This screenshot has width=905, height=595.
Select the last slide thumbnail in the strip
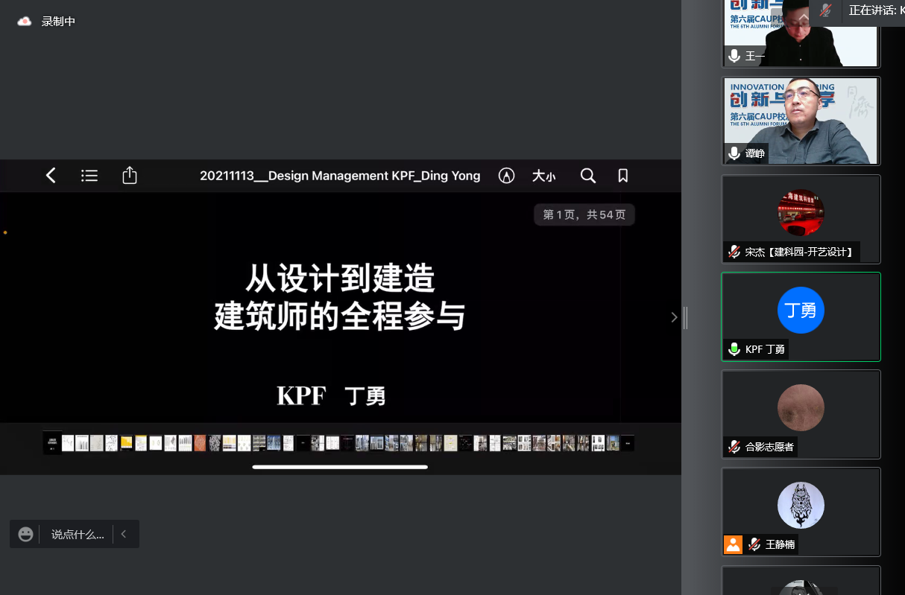click(628, 443)
